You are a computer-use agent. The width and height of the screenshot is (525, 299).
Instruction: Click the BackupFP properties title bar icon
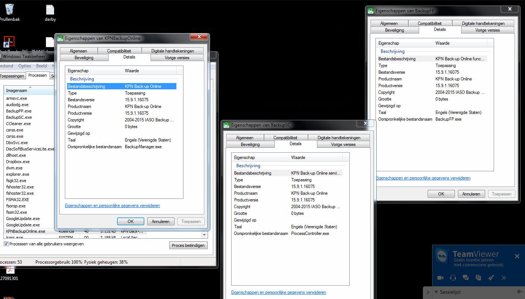tap(371, 11)
